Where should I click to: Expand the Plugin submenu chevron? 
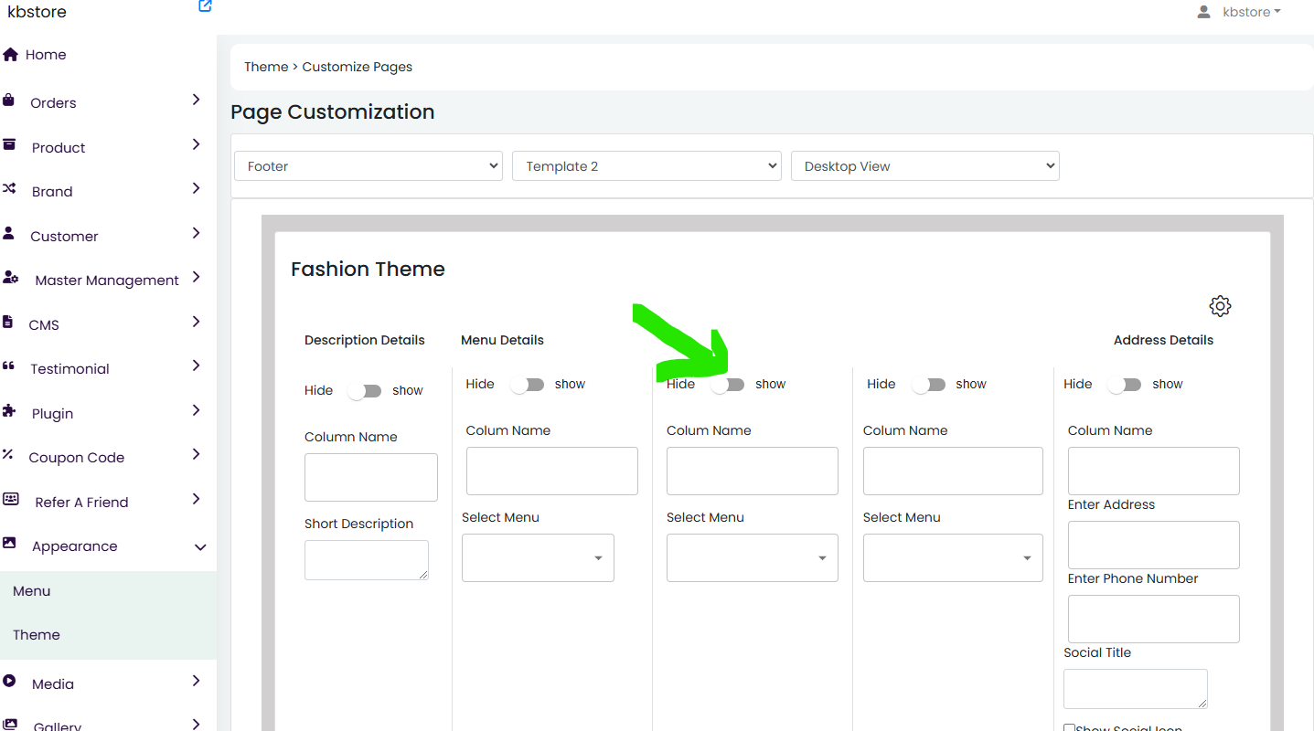(196, 410)
